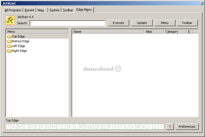Filter by letter U
Viewport: 205px width, 137px height.
[x=127, y=127]
